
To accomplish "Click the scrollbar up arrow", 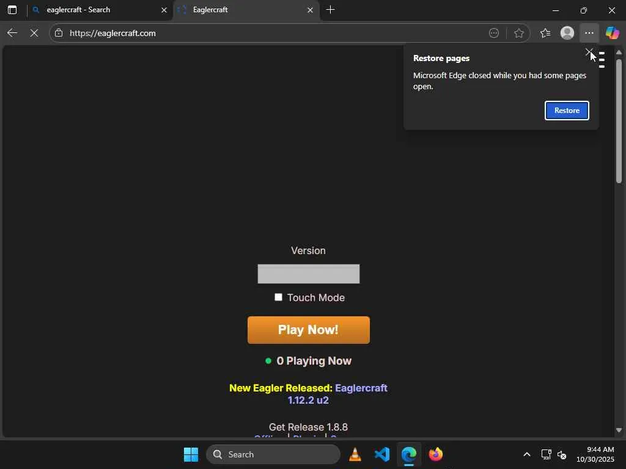I will click(x=619, y=53).
